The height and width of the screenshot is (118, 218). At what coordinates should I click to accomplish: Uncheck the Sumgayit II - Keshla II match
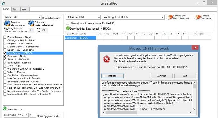click(5, 63)
